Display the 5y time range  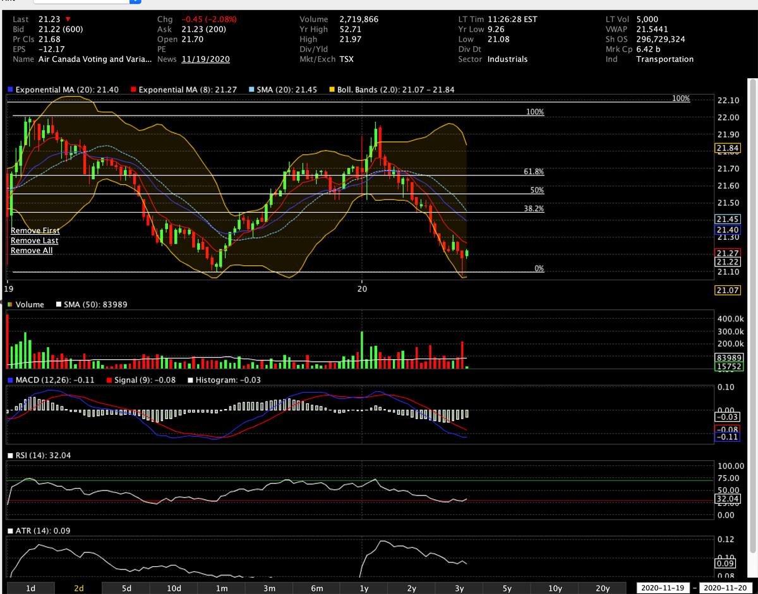coord(507,588)
